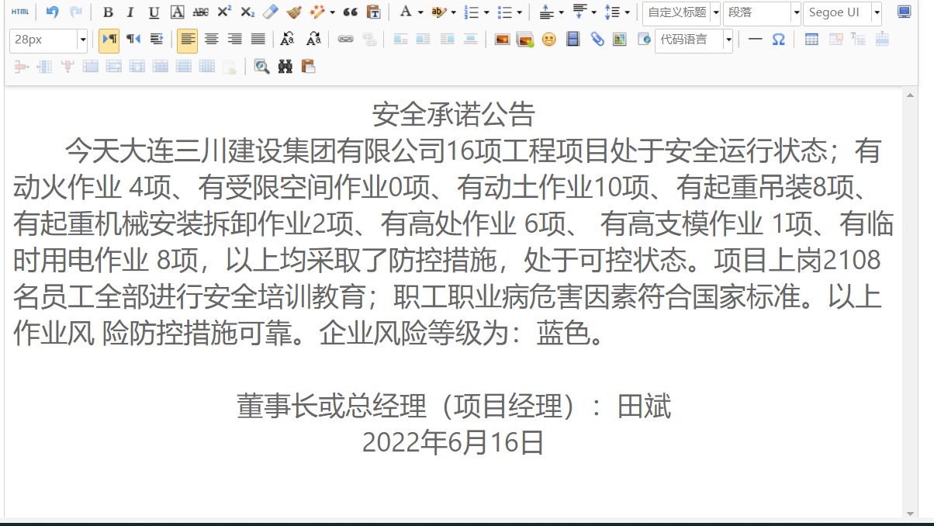This screenshot has width=934, height=526.
Task: Click the signature line with 田斌
Action: pyautogui.click(x=454, y=406)
